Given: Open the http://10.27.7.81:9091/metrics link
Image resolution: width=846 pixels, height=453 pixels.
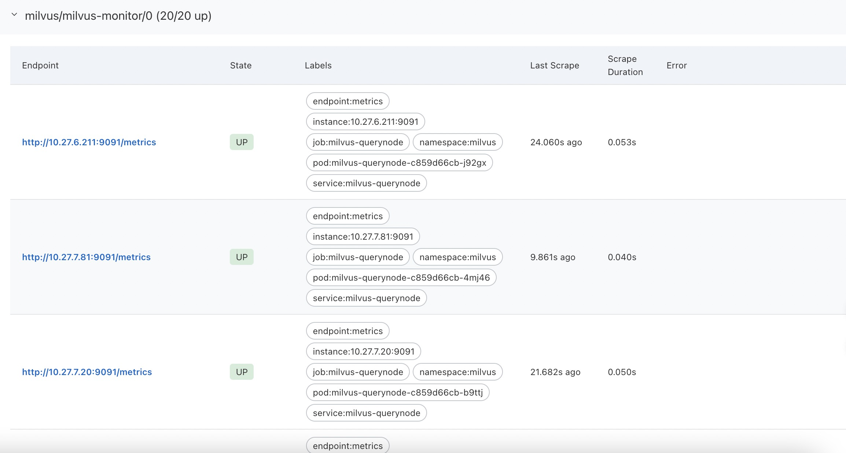Looking at the screenshot, I should click(x=86, y=257).
